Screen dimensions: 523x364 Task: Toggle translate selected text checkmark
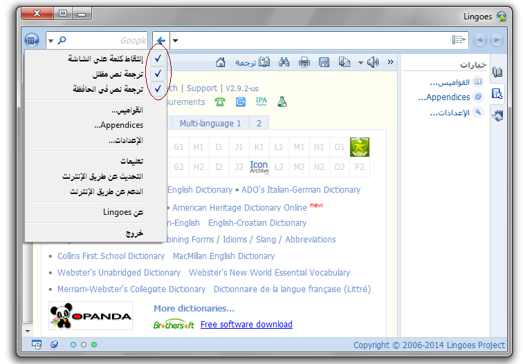point(158,74)
